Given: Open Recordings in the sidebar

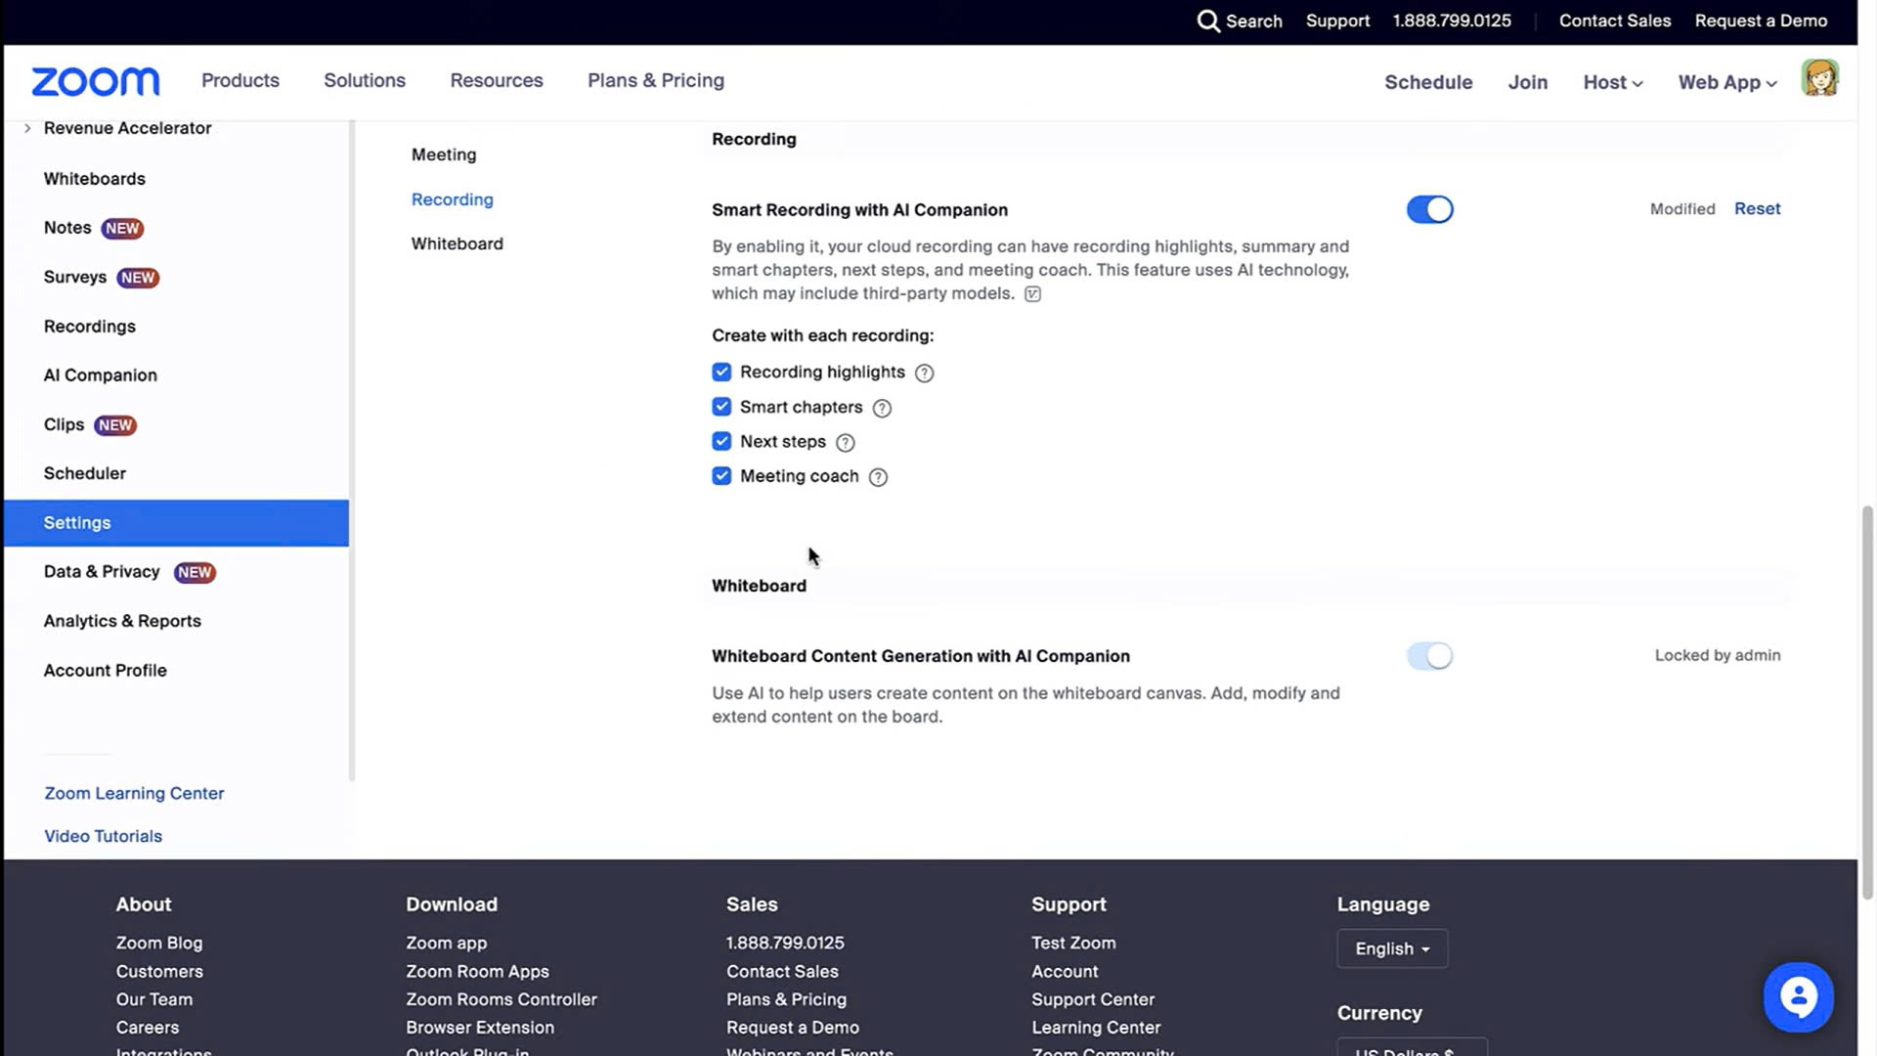Looking at the screenshot, I should 89,327.
